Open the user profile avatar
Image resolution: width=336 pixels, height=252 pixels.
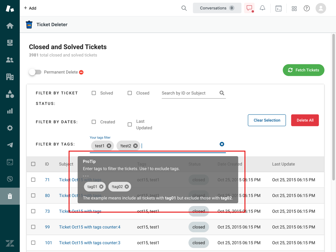[321, 8]
